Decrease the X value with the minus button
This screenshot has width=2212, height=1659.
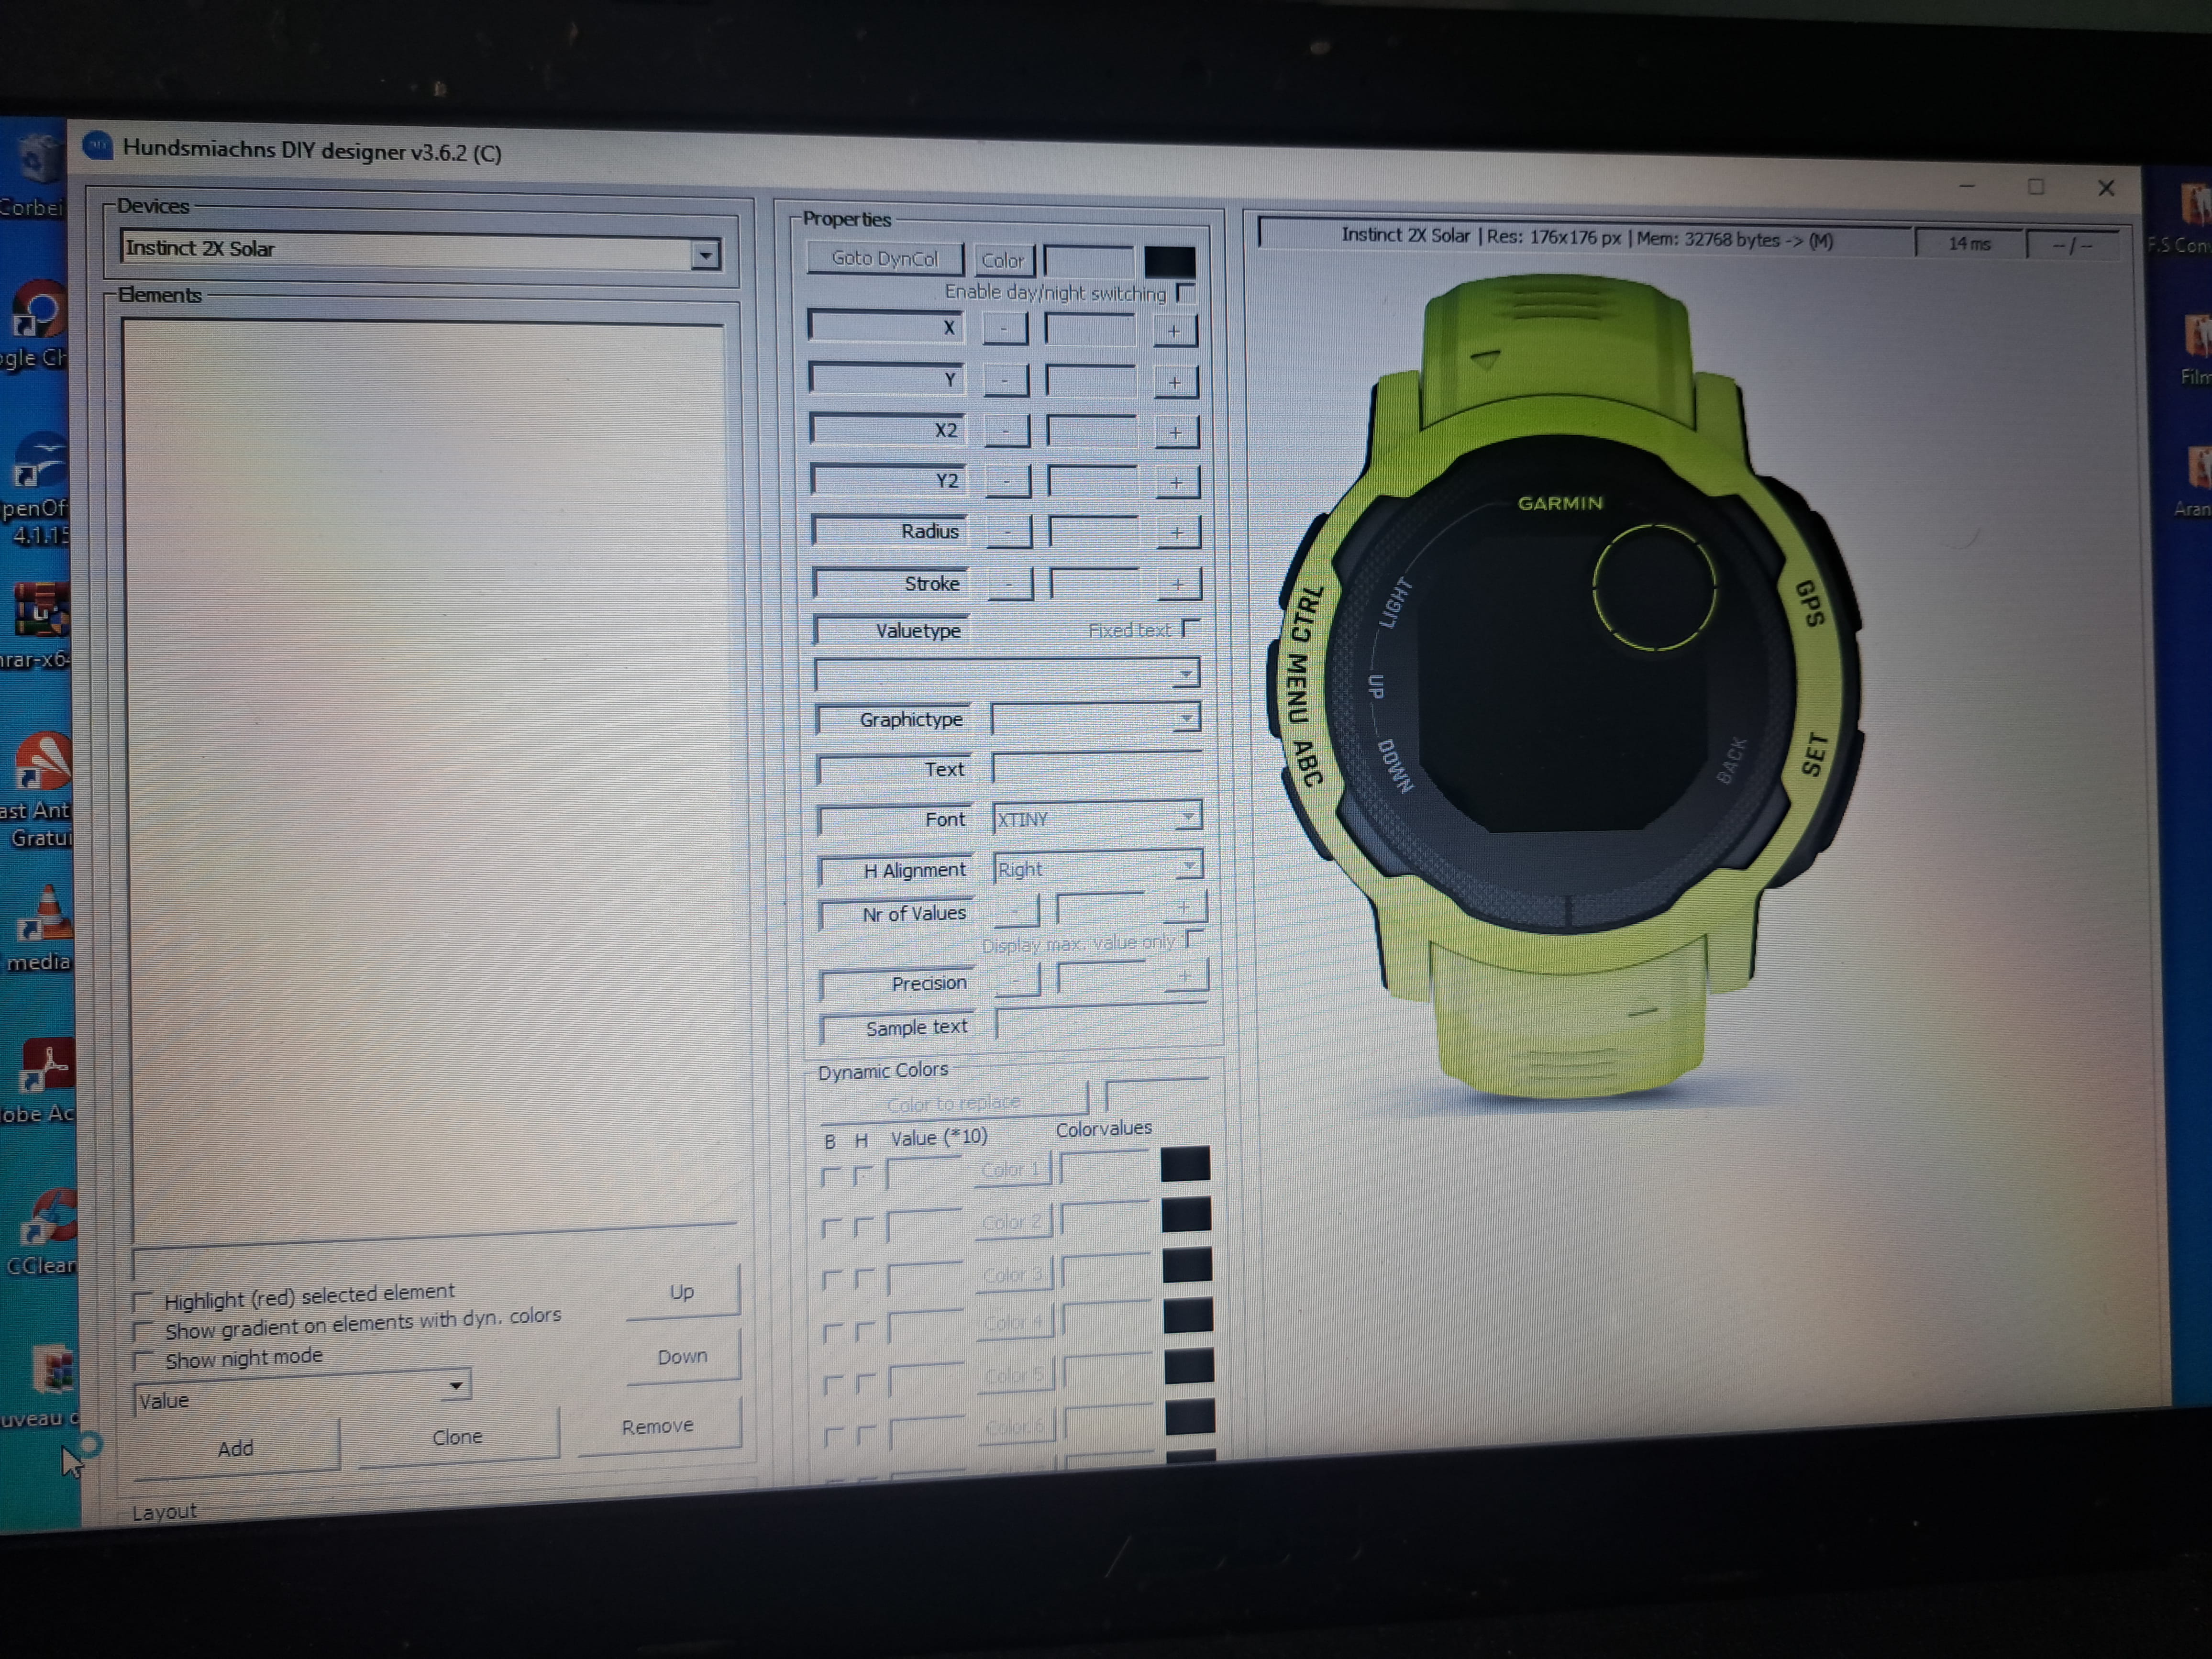(1004, 328)
